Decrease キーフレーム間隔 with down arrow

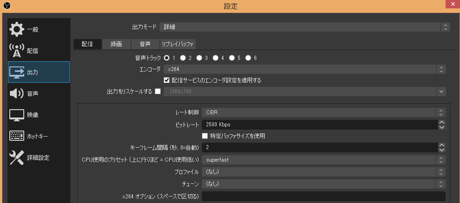pos(442,150)
